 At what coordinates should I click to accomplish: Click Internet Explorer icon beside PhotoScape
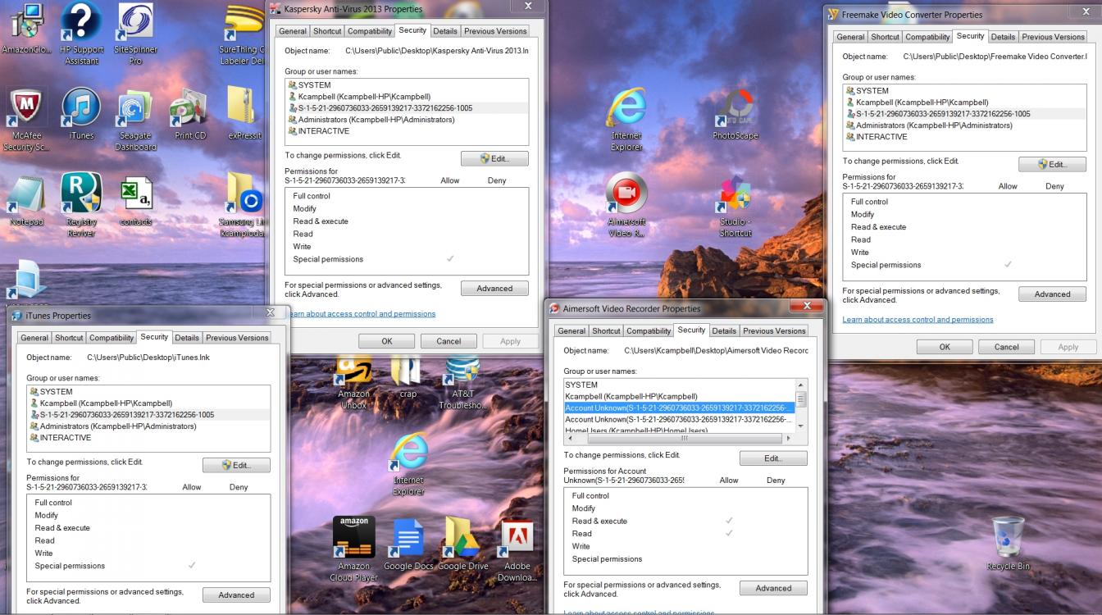click(x=626, y=120)
